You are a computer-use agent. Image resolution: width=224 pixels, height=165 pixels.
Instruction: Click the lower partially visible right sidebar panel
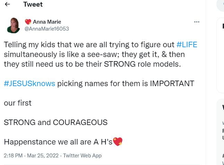(x=221, y=132)
